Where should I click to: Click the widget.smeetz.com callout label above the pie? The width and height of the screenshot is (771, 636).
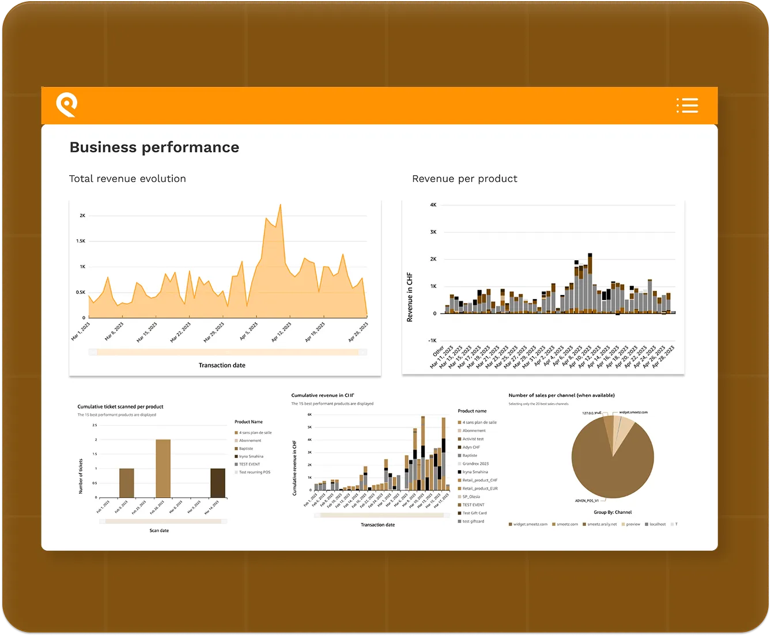pos(633,412)
